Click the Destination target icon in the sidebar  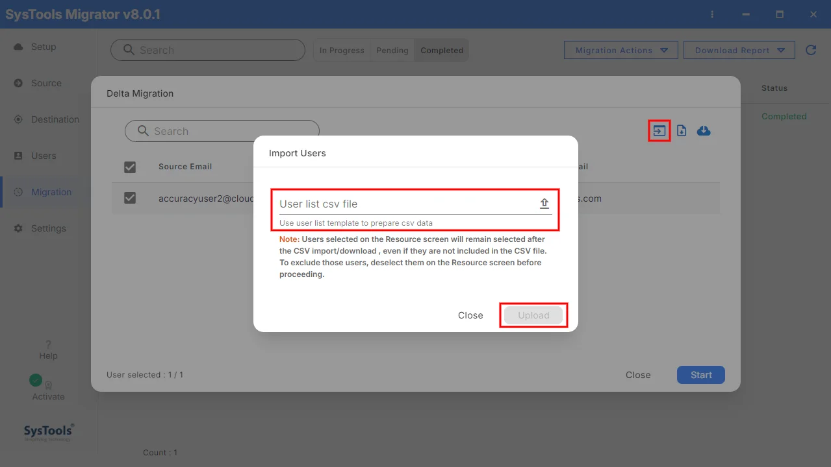18,119
